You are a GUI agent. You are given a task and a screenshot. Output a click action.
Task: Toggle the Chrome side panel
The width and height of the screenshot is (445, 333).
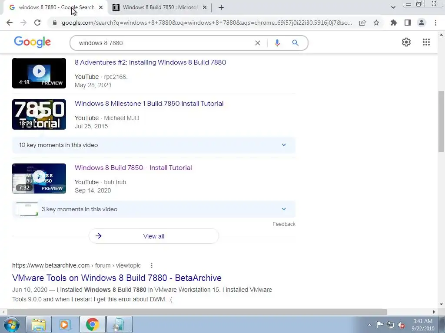(x=408, y=23)
